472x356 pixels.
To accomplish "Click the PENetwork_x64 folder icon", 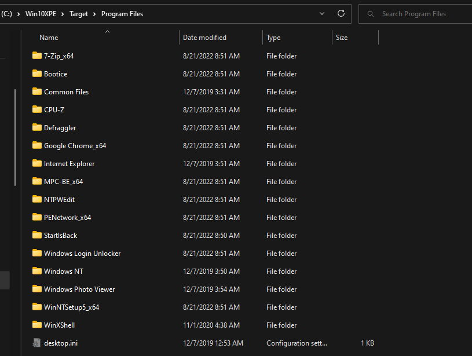I will pos(36,217).
